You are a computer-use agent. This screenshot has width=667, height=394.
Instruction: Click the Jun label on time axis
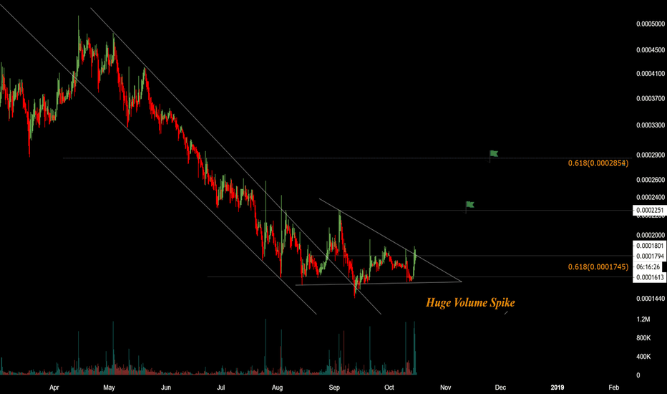click(x=166, y=388)
